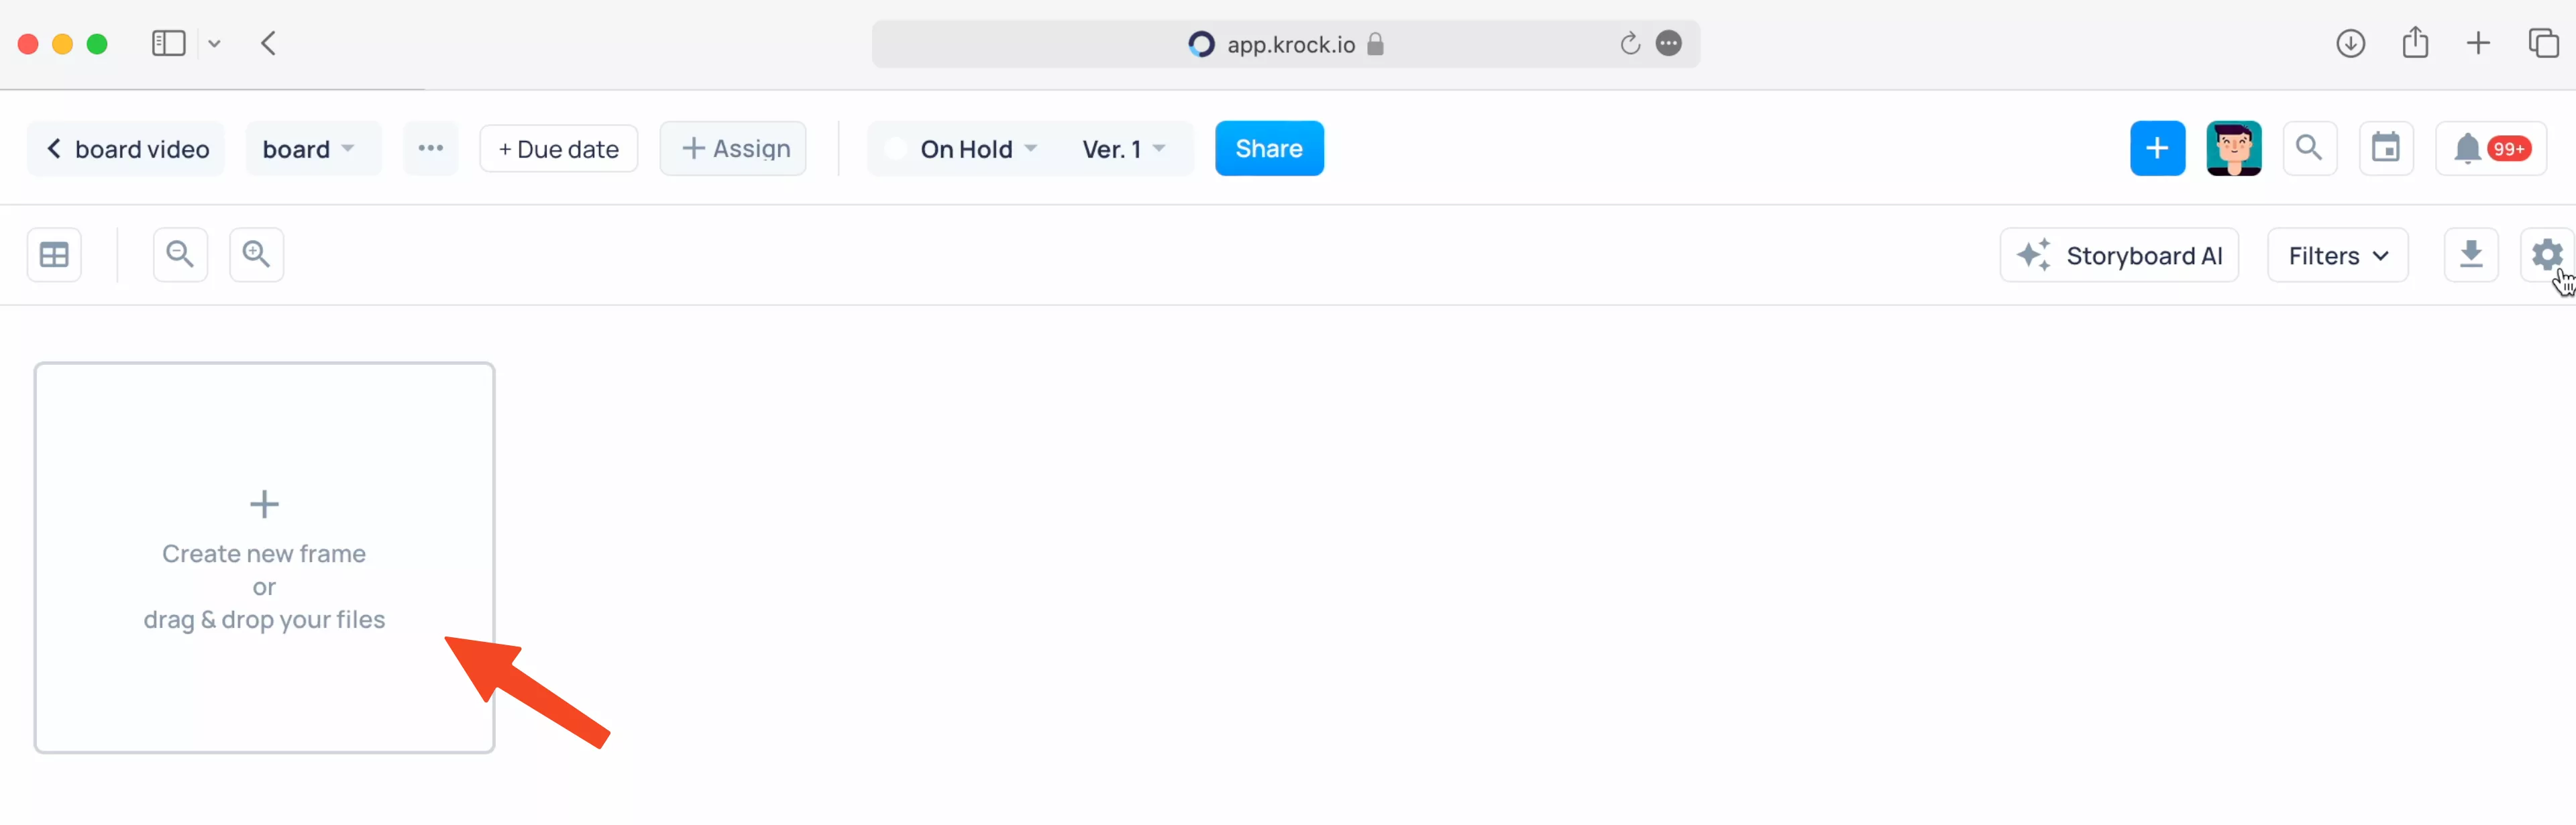Image resolution: width=2576 pixels, height=825 pixels.
Task: Open the download icon menu
Action: (x=2471, y=255)
